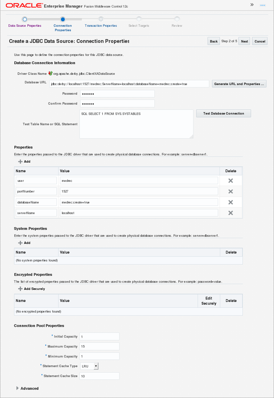Screen dimensions: 274x398
Task: Cancel the data source wizard
Action: (x=260, y=41)
